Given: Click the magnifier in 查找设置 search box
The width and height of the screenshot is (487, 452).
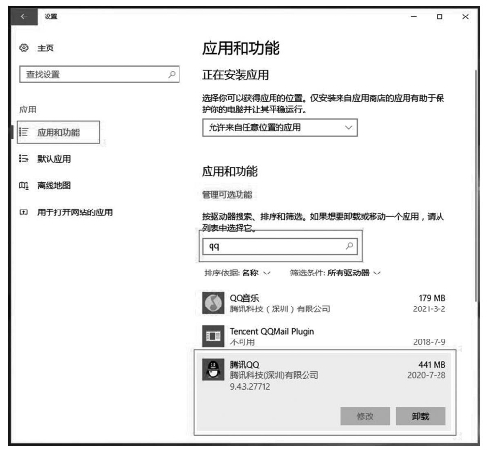Looking at the screenshot, I should point(172,75).
